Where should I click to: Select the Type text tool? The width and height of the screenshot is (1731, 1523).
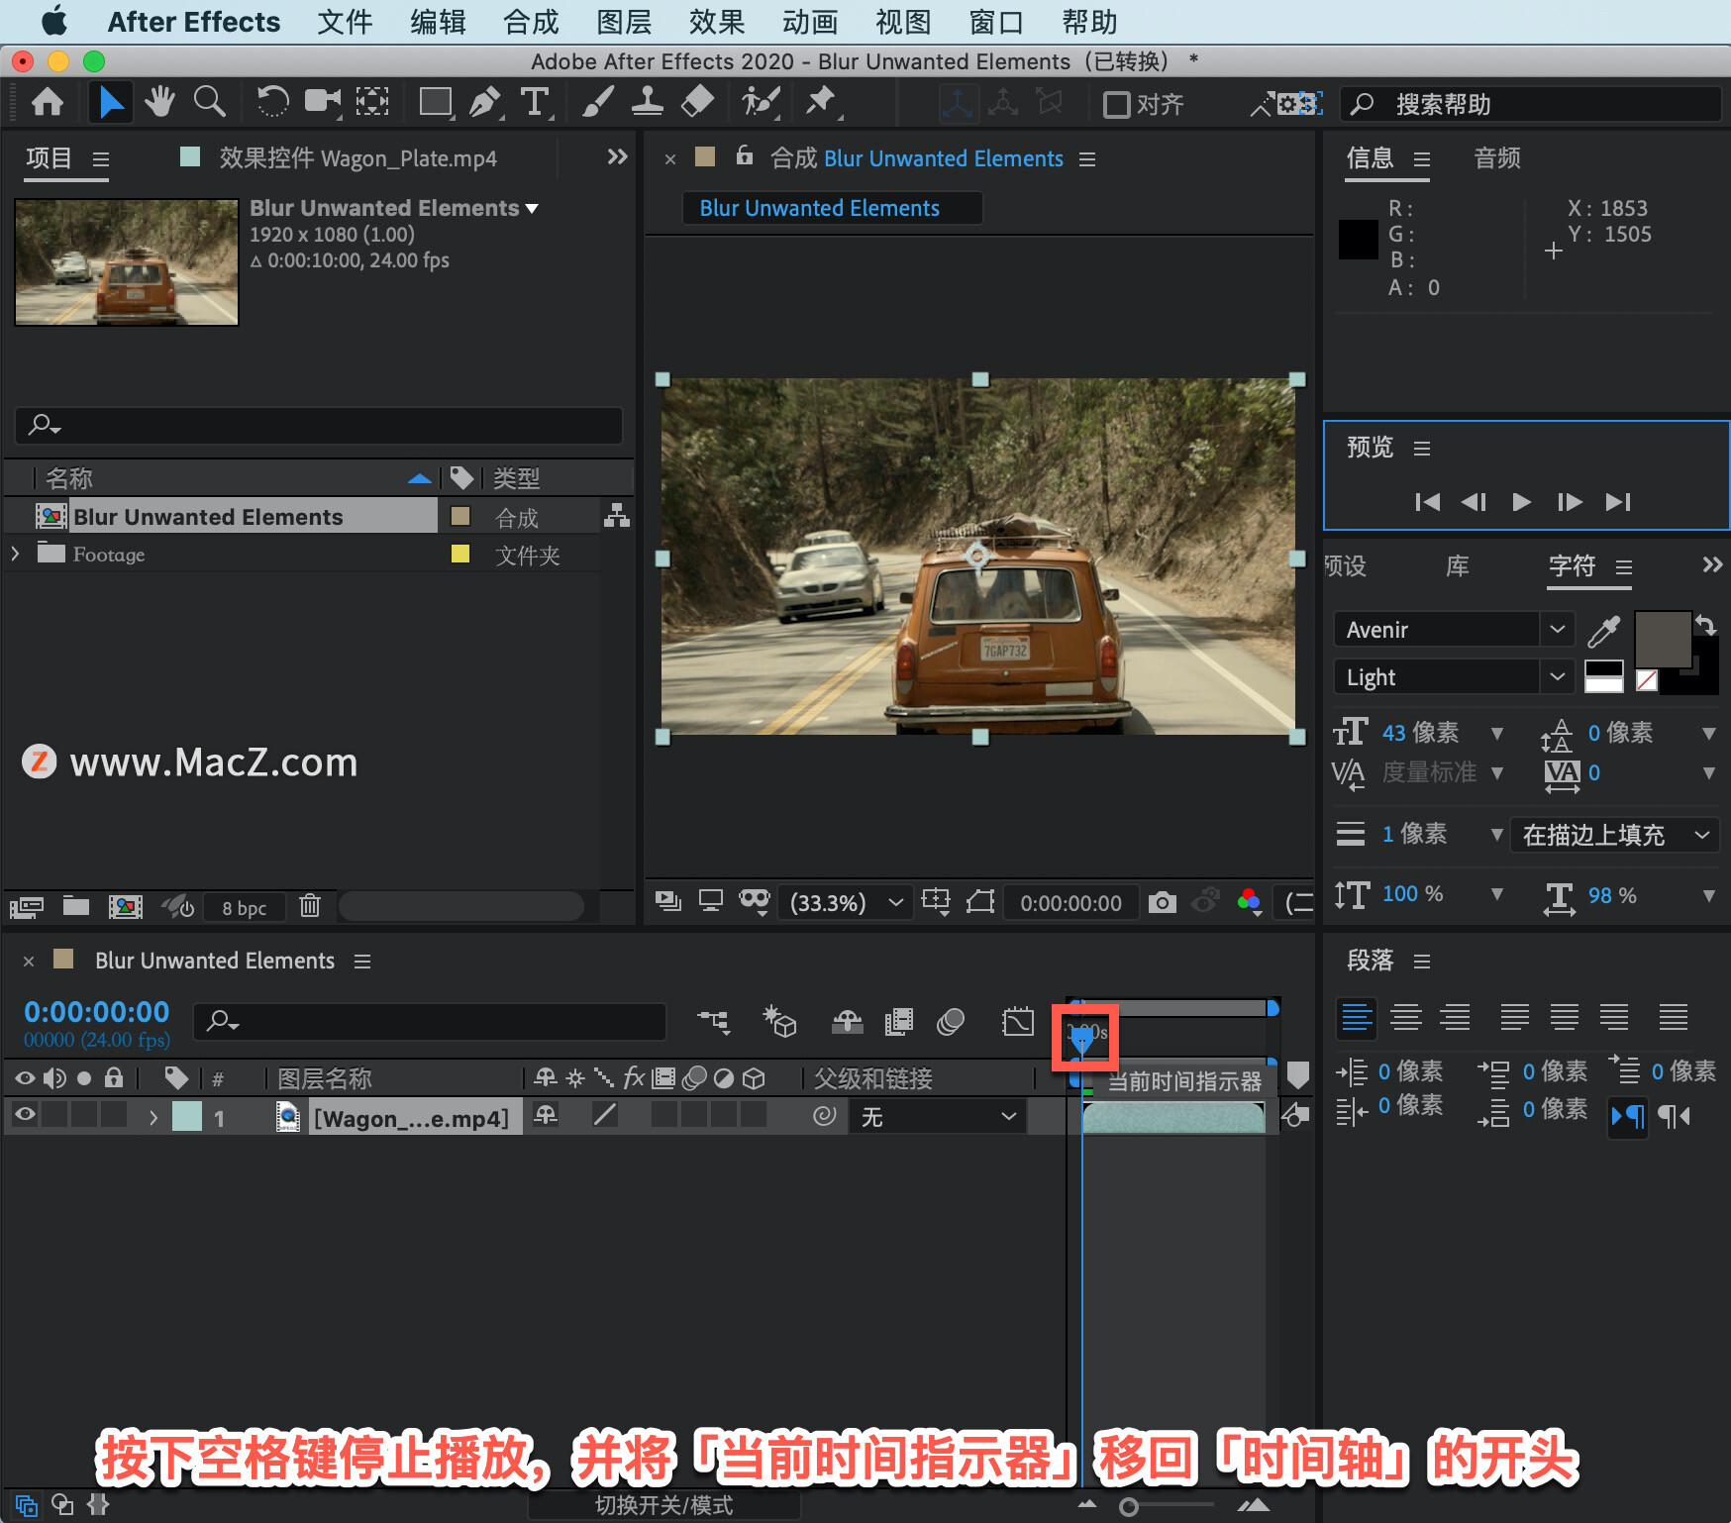click(535, 102)
